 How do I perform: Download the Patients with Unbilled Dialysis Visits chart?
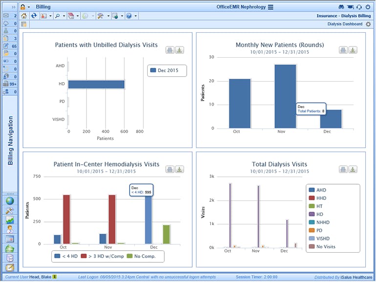179,50
